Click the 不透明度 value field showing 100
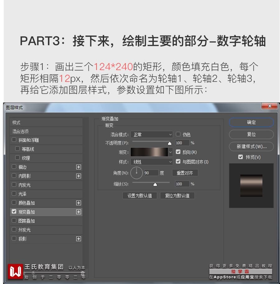The width and height of the screenshot is (280, 284). (182, 143)
